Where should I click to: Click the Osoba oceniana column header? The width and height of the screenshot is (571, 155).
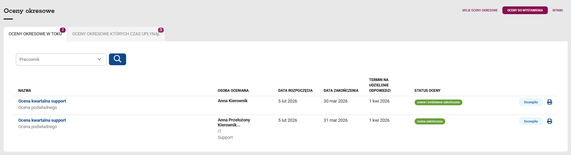coord(233,91)
